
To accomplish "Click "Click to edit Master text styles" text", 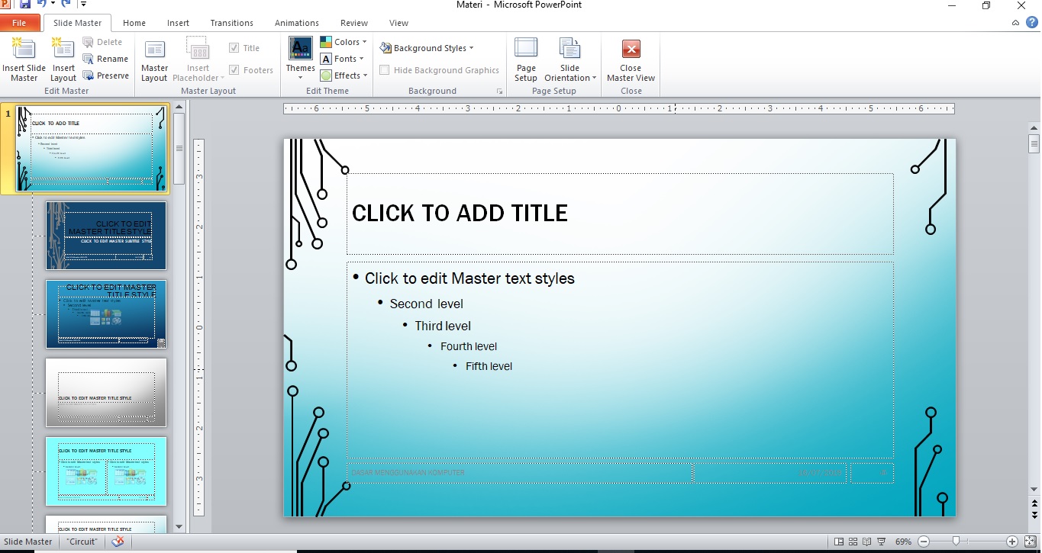I will (x=469, y=278).
